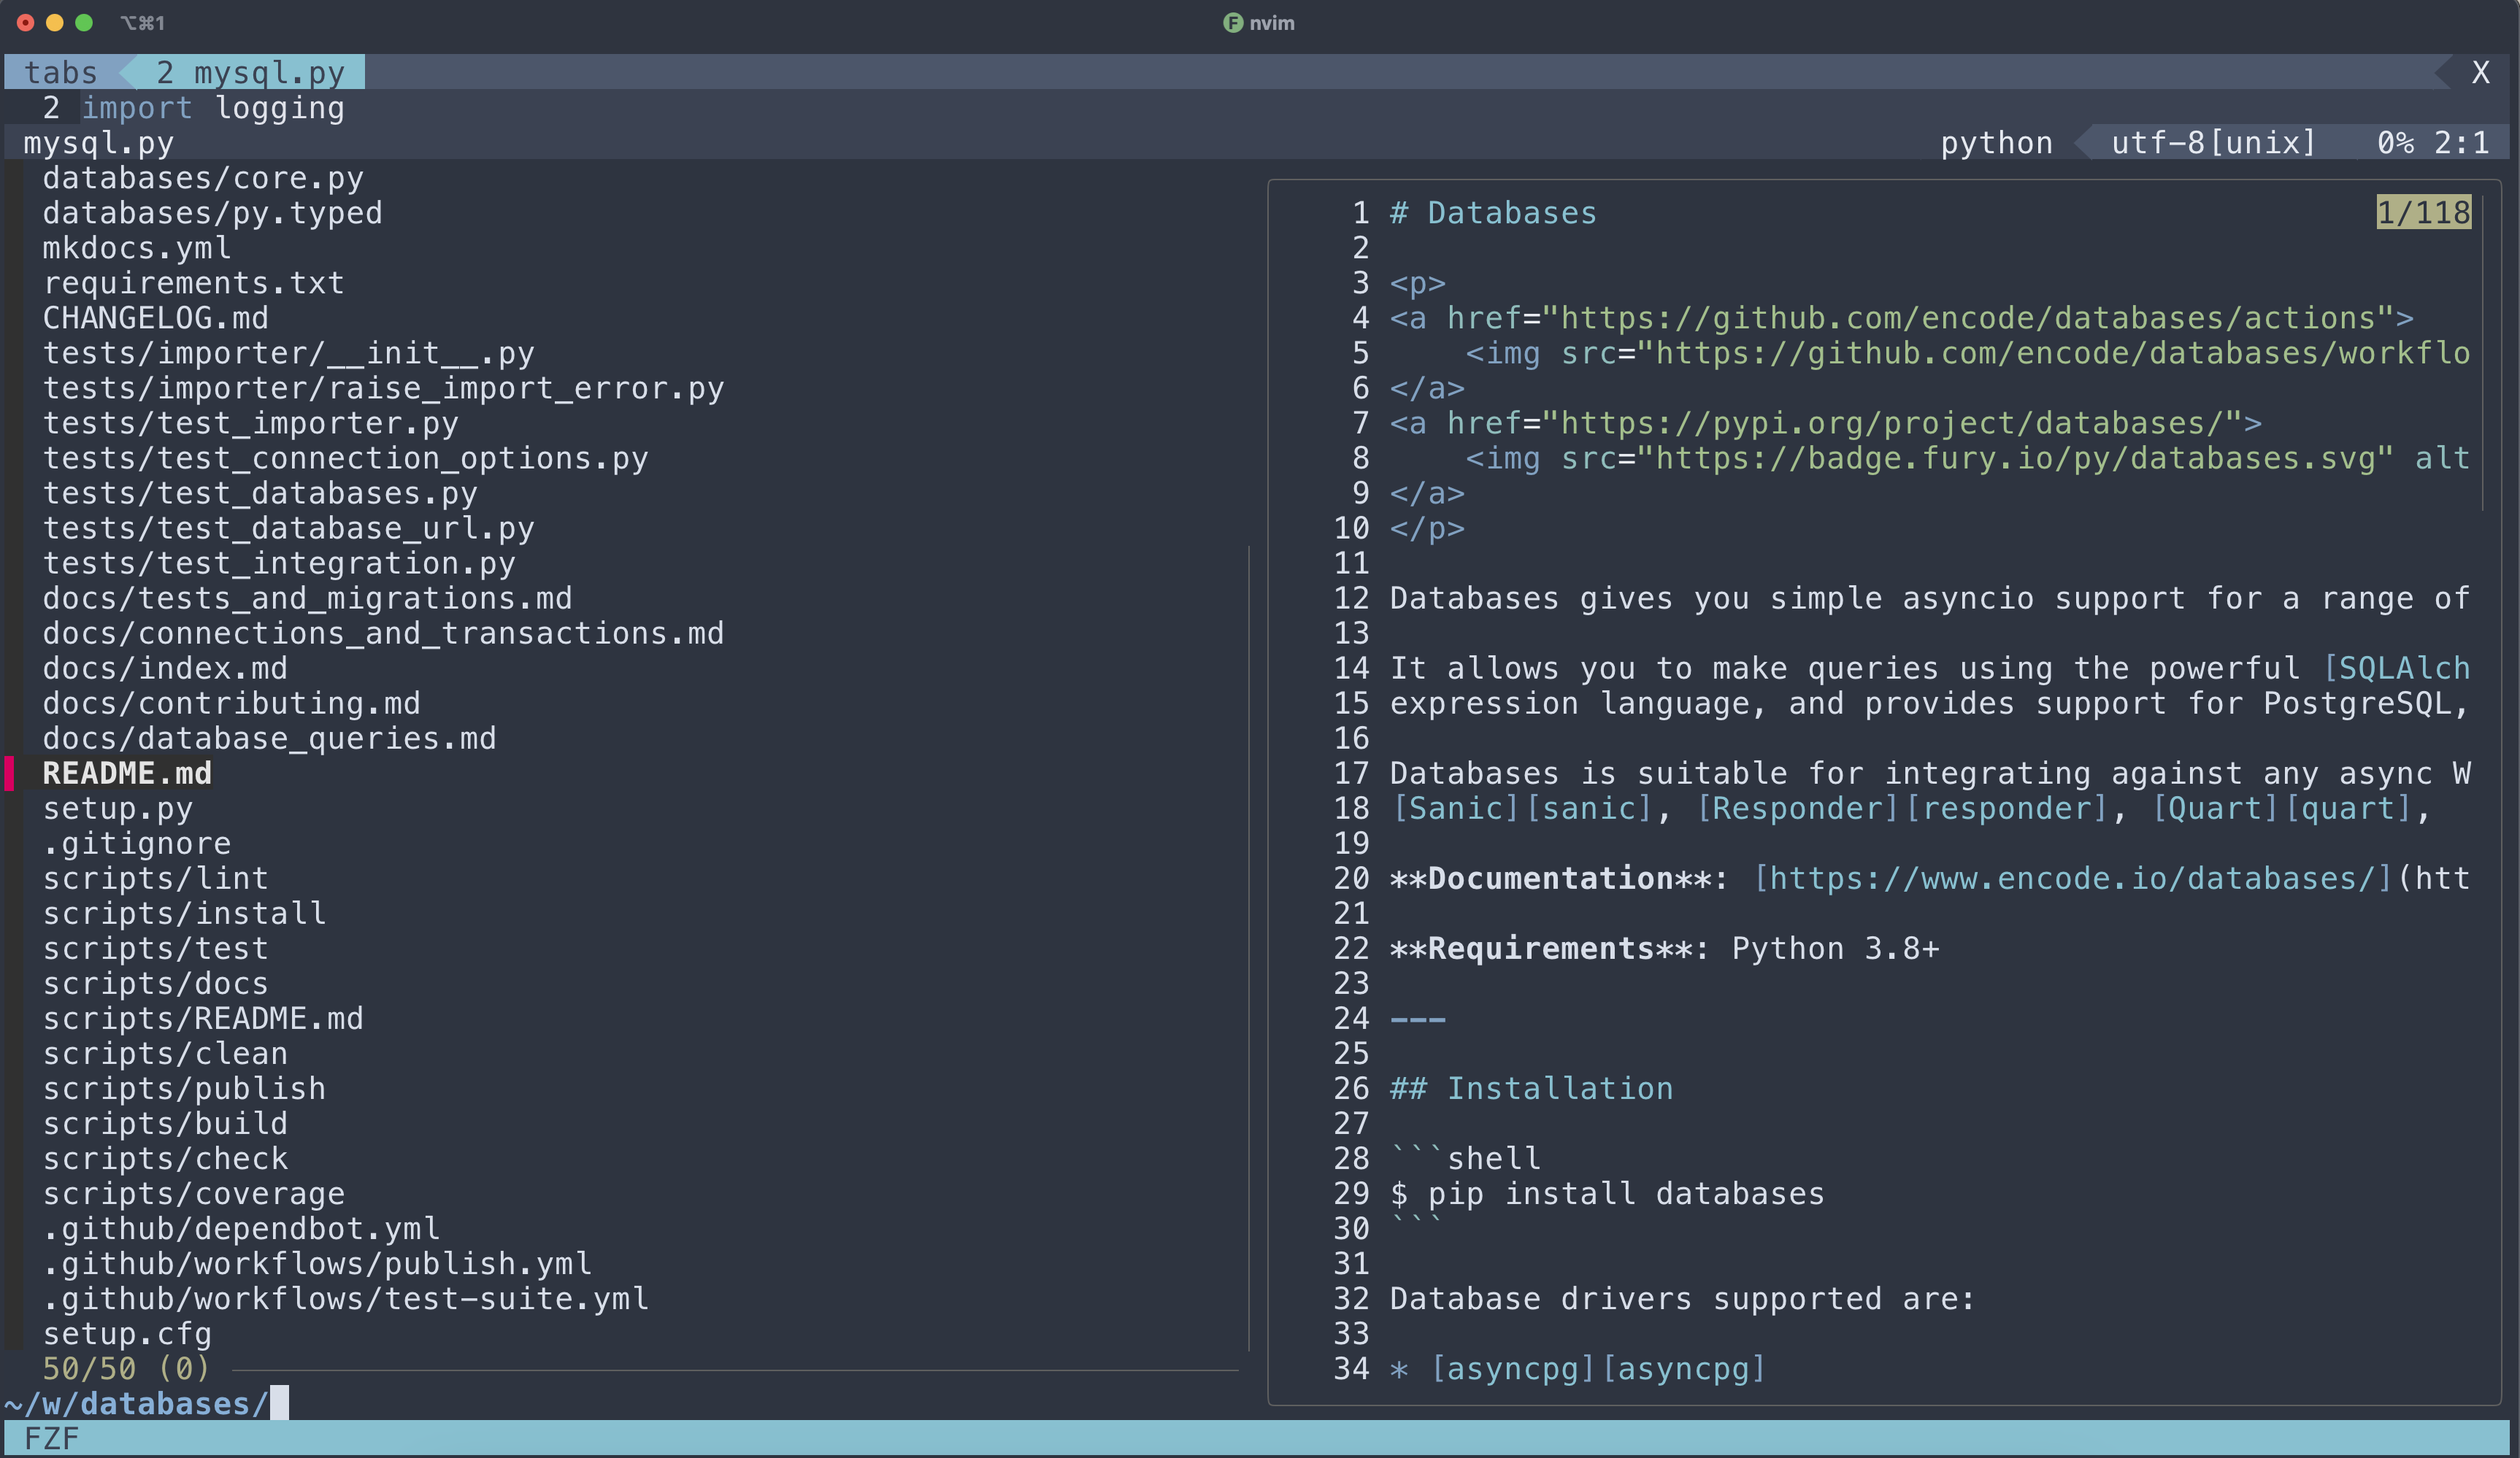This screenshot has height=1458, width=2520.
Task: Click the nvim icon in title bar
Action: (x=1232, y=23)
